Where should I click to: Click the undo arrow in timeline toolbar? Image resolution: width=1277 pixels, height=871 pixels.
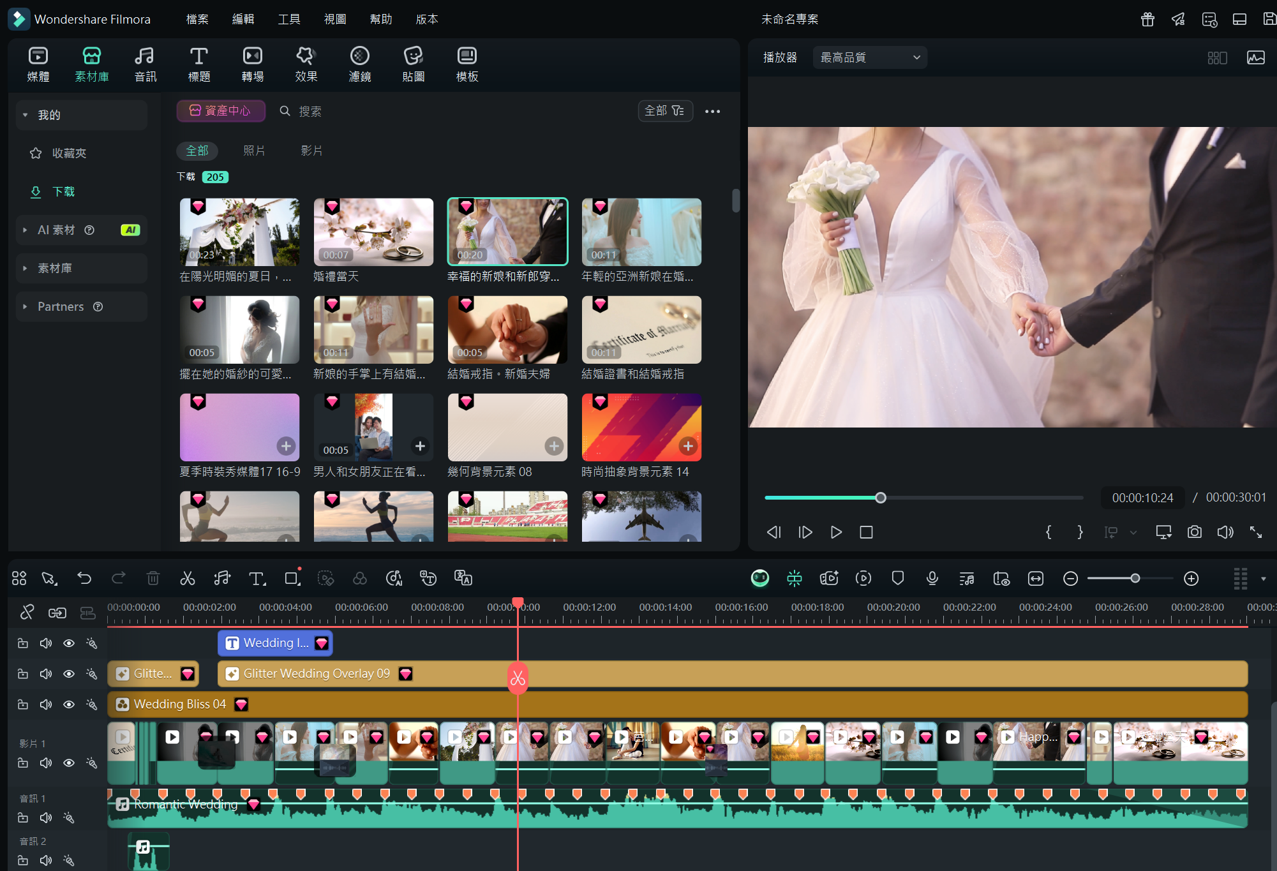pyautogui.click(x=84, y=578)
